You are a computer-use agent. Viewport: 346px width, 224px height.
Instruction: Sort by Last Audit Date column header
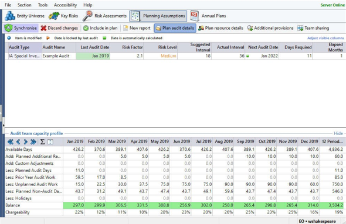pyautogui.click(x=93, y=47)
